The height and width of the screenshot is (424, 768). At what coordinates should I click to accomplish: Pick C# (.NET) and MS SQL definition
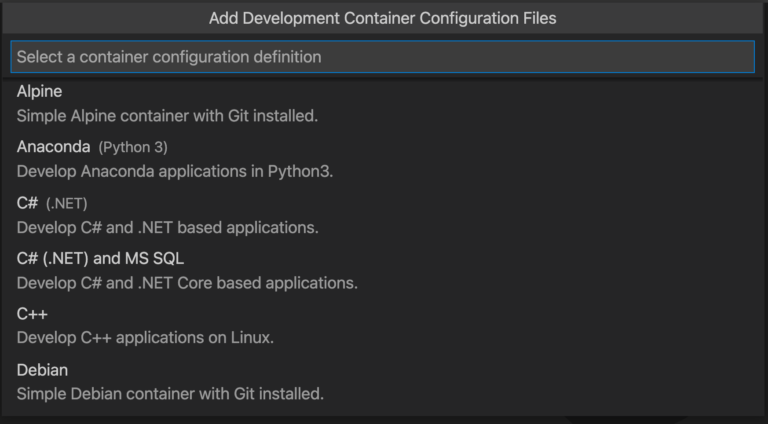point(382,270)
